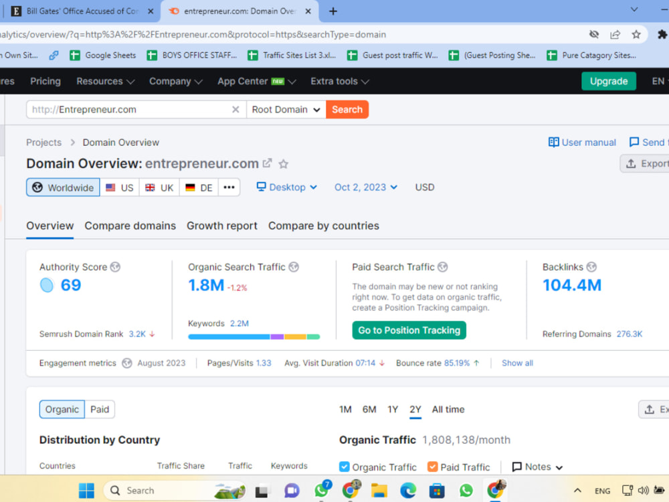Click the orange Search button
The image size is (669, 502).
point(347,110)
